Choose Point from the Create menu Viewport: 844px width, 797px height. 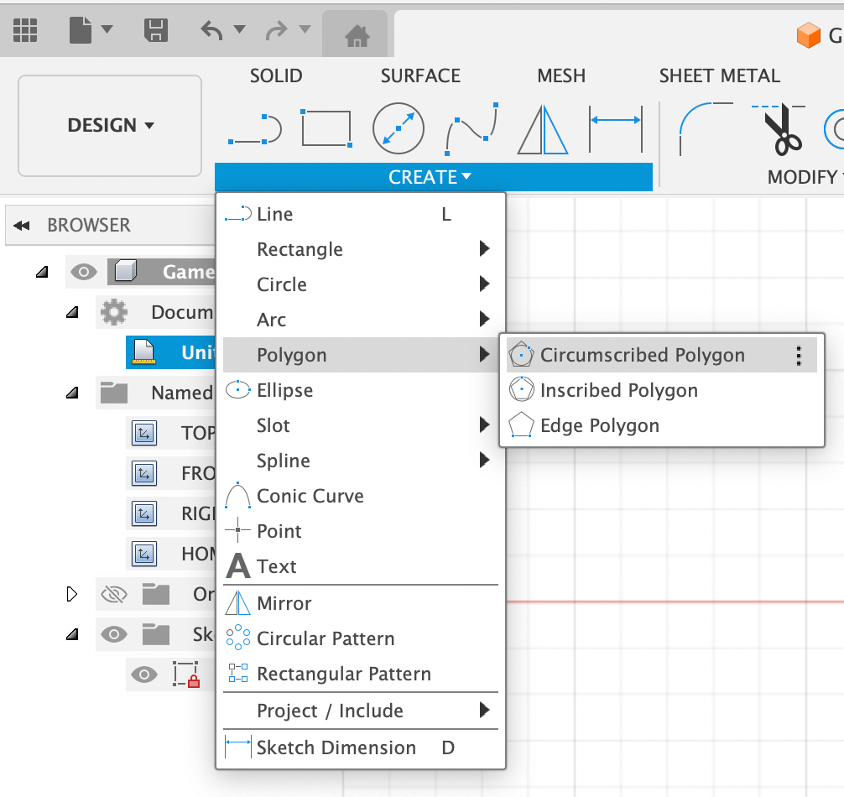(361, 531)
